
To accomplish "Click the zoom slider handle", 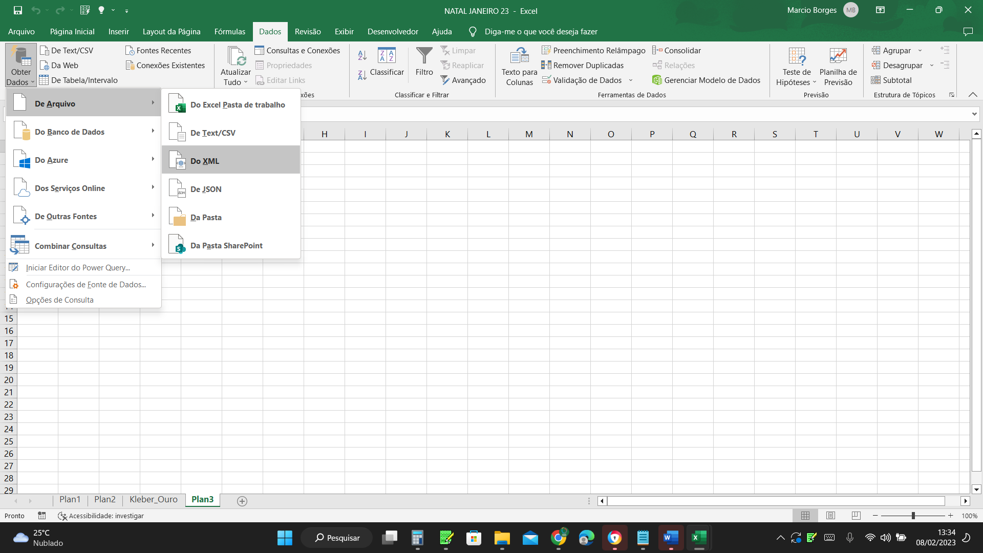I will coord(913,516).
